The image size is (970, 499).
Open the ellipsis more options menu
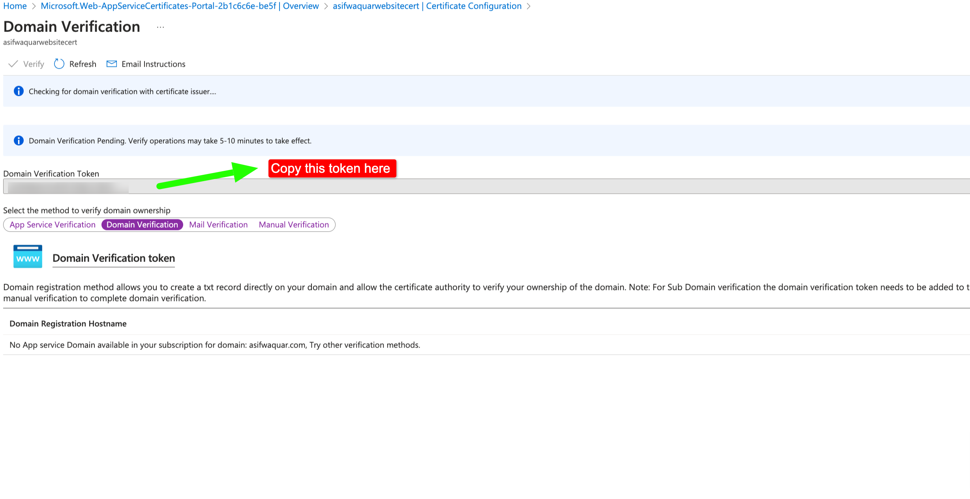point(160,27)
